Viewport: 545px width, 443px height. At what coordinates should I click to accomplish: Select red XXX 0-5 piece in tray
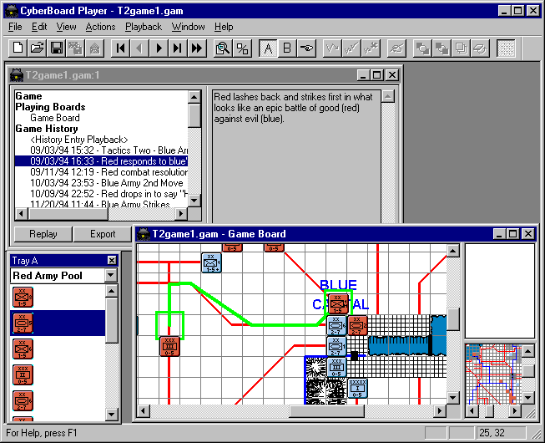tap(23, 374)
